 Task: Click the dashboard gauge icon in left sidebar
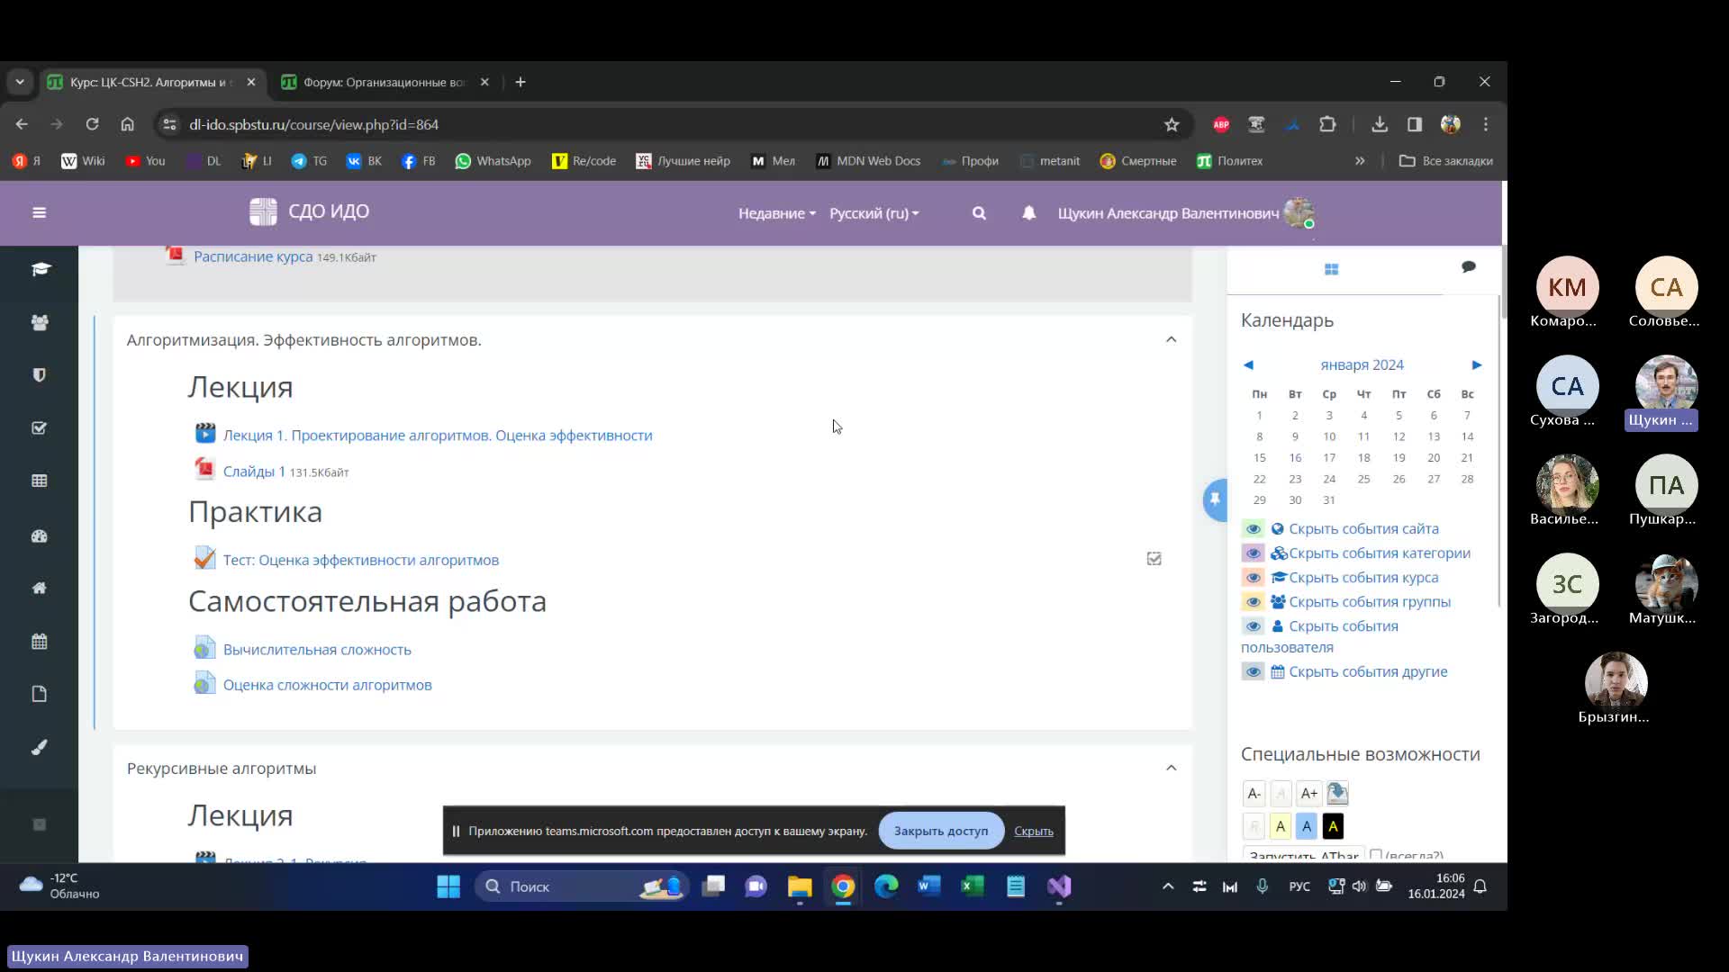click(40, 535)
